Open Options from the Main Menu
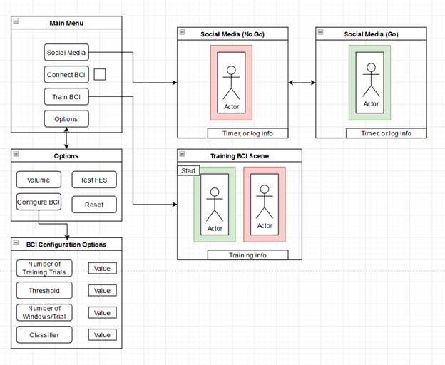445x365 pixels. pos(66,118)
